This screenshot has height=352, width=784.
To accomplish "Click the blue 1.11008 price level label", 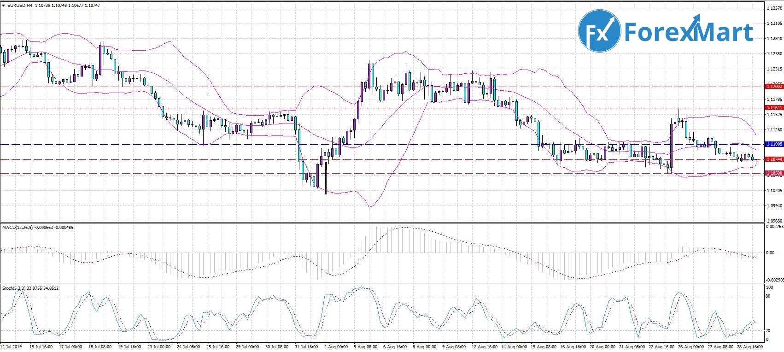I will (x=774, y=144).
